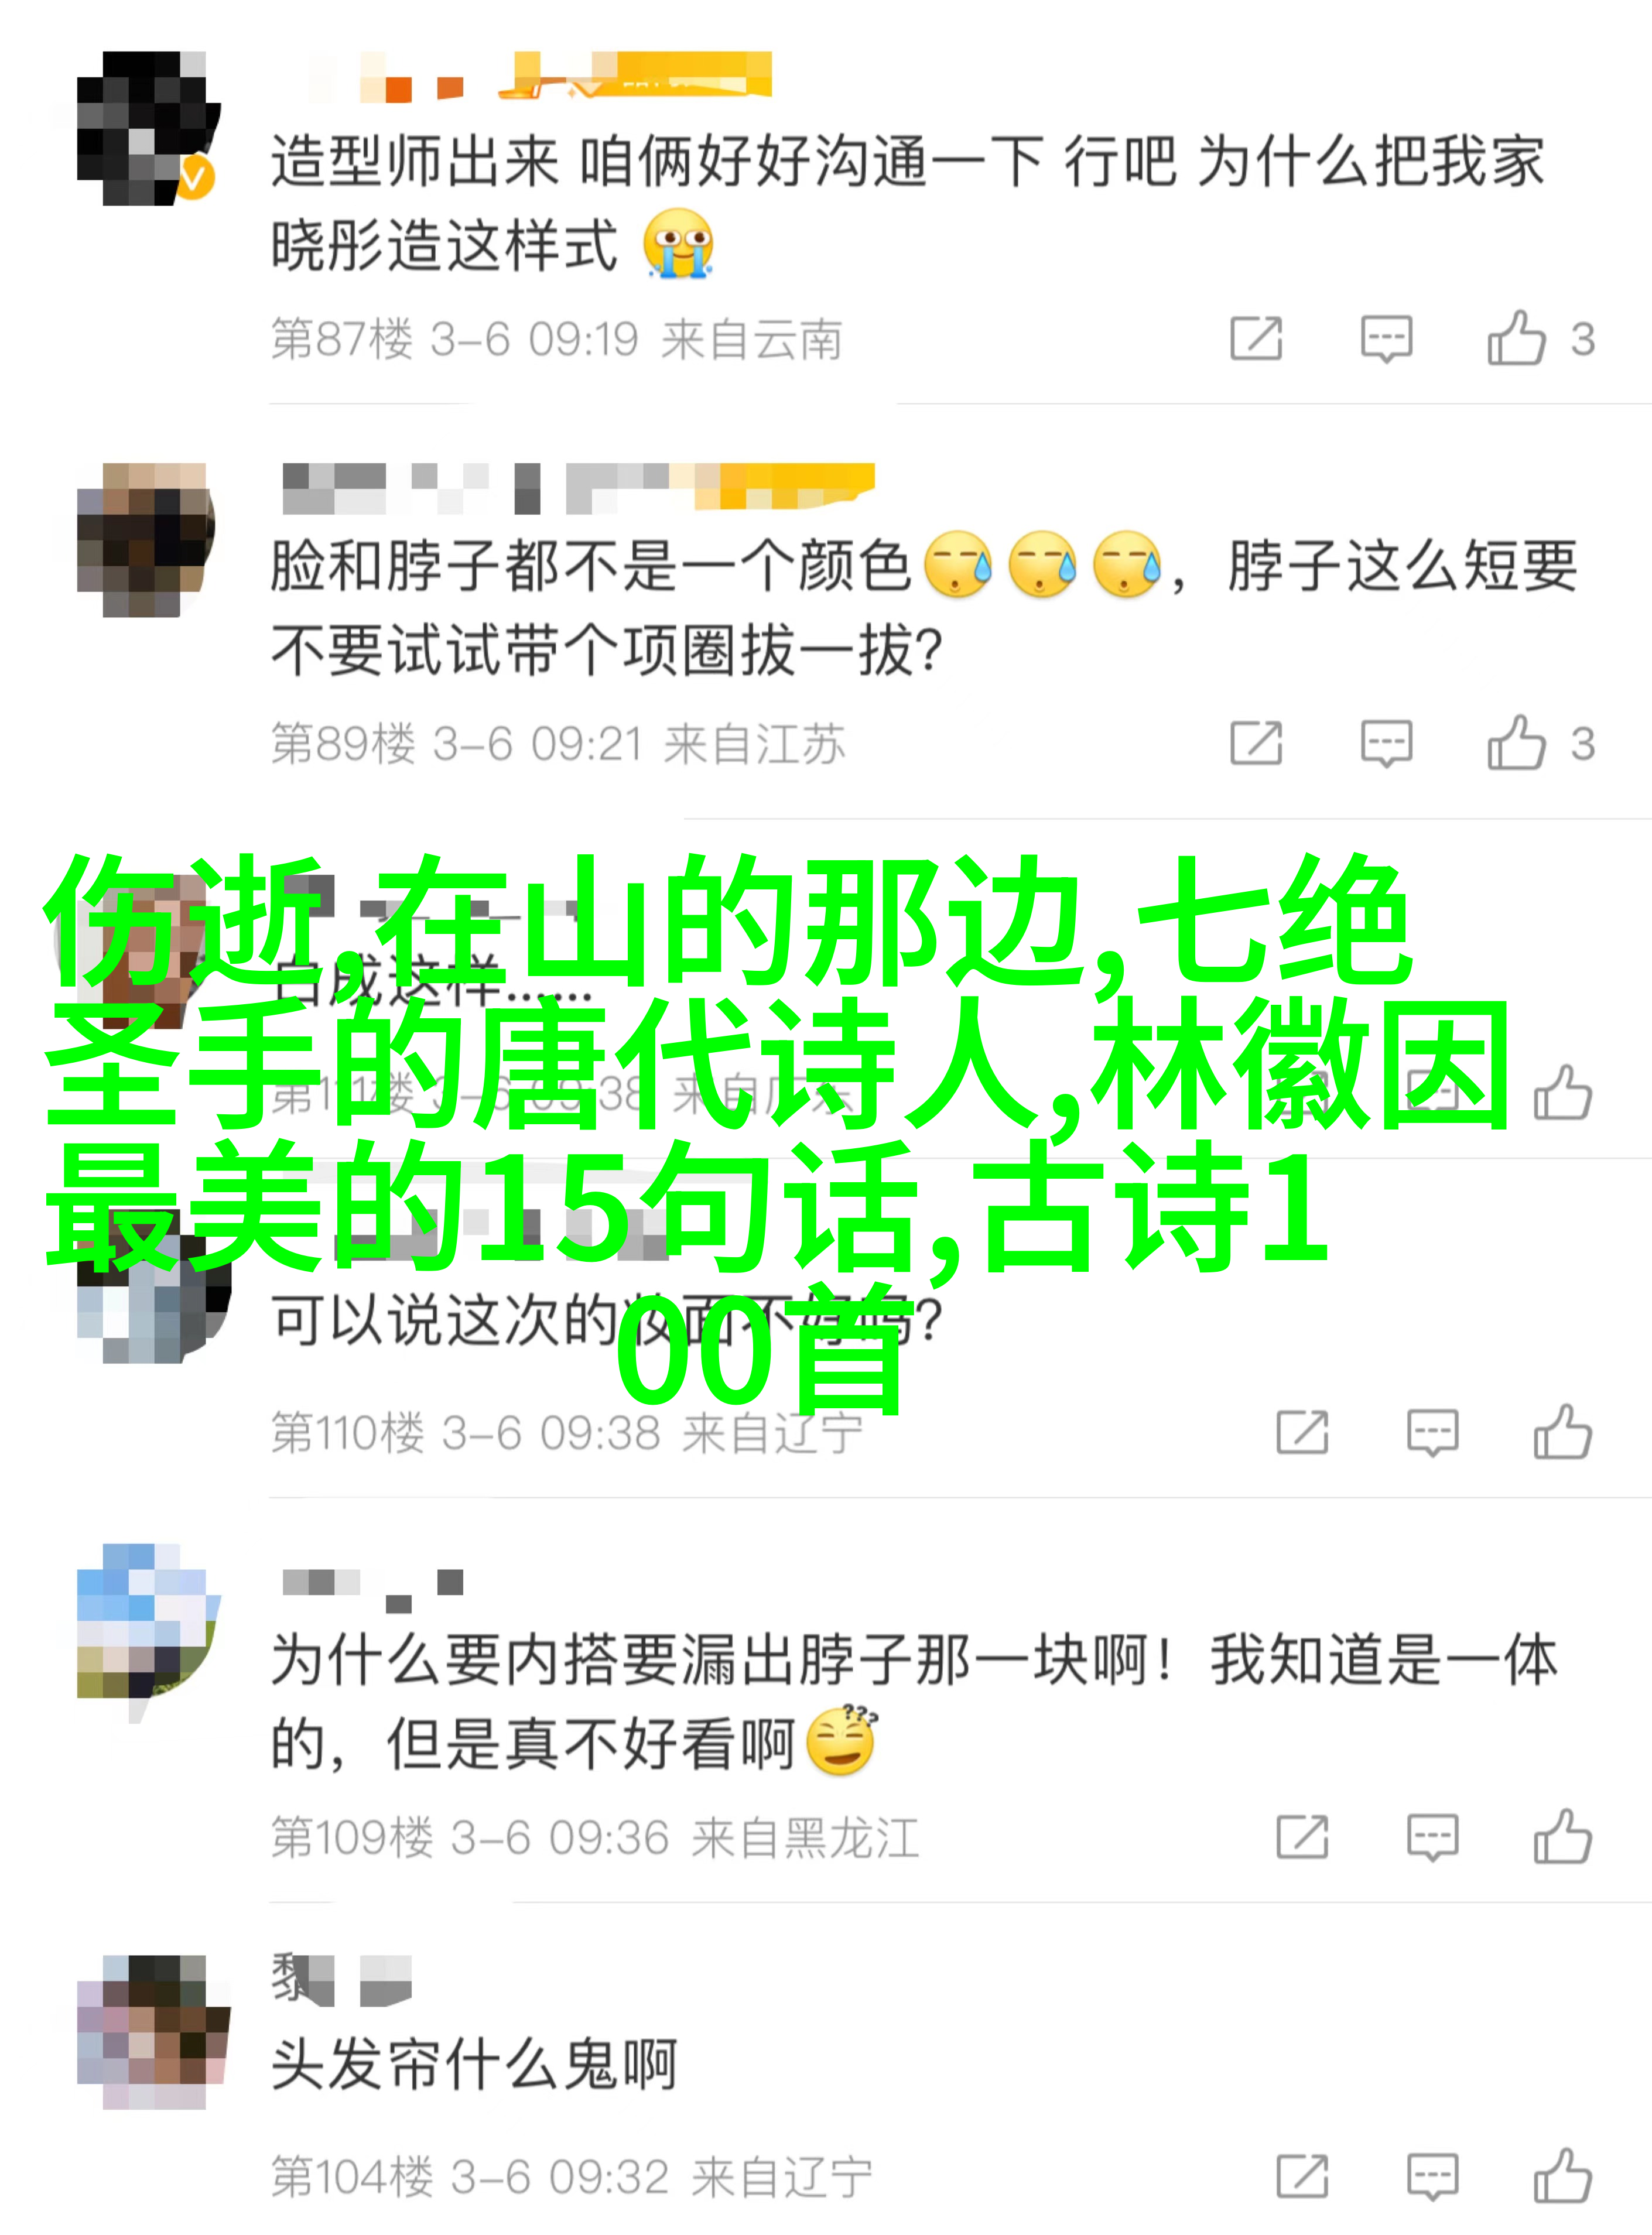This screenshot has height=2235, width=1652.
Task: Open reply icon on 第89楼 comment
Action: [x=1386, y=744]
